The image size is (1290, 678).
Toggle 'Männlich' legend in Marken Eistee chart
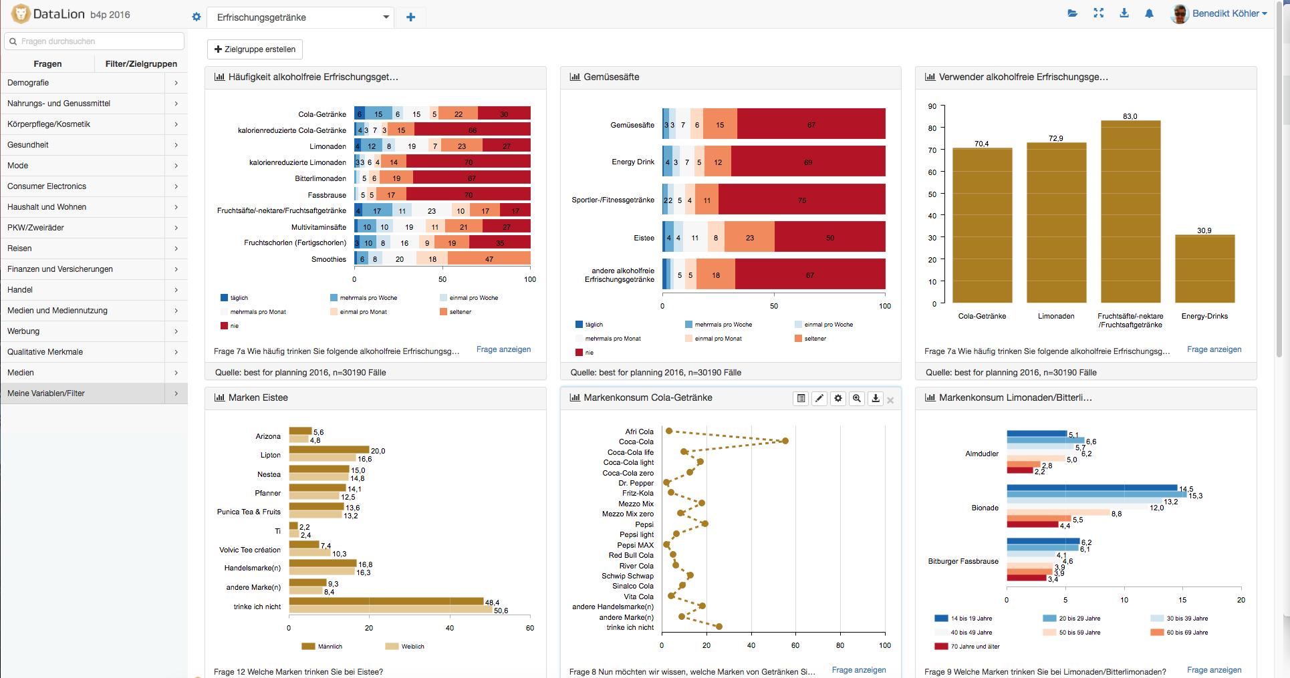point(322,647)
